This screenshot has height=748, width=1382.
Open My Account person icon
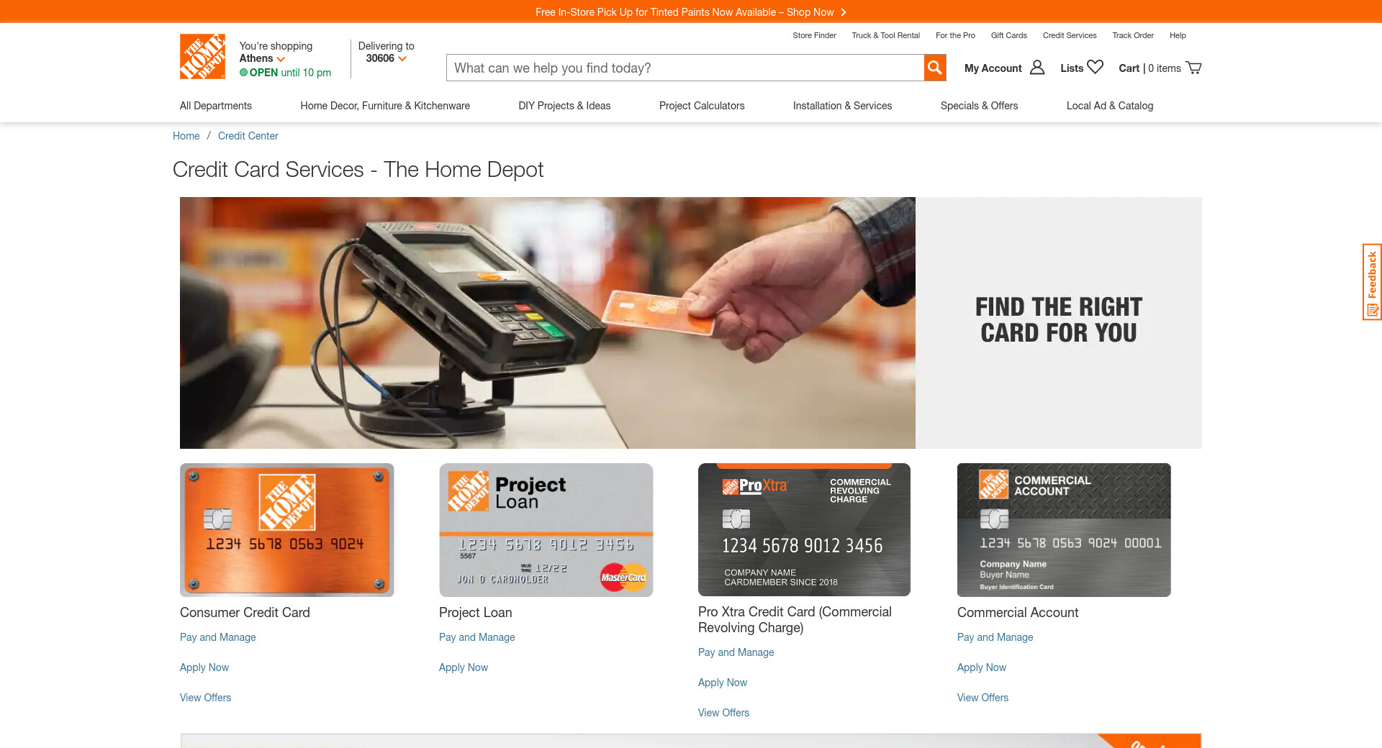pos(1037,68)
